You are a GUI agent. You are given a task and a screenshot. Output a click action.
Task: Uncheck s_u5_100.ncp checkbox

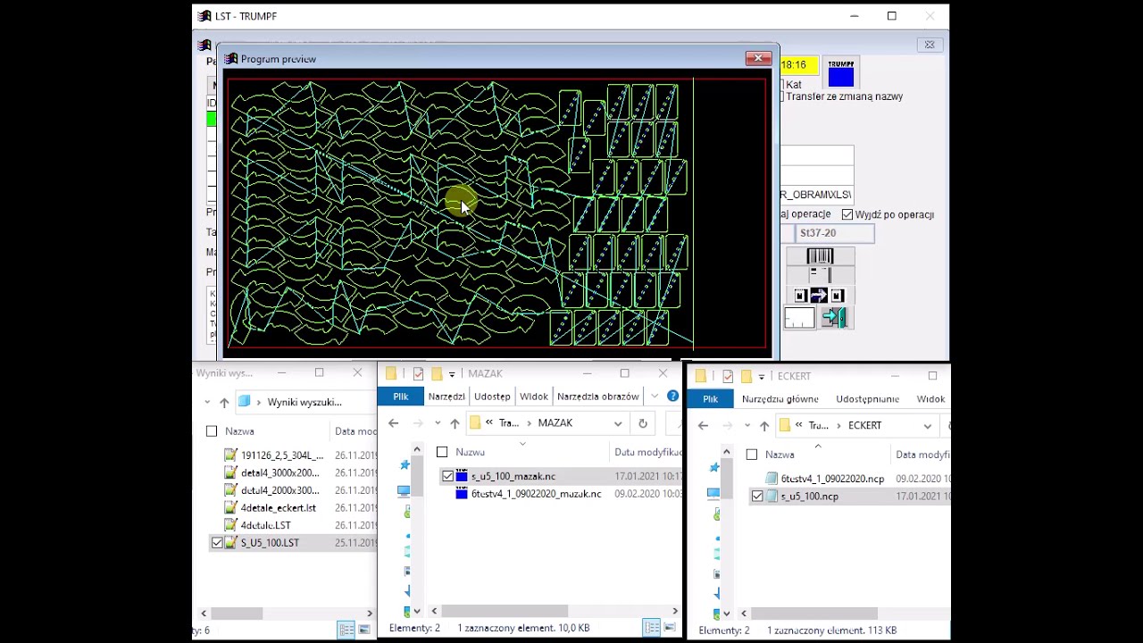(x=757, y=497)
